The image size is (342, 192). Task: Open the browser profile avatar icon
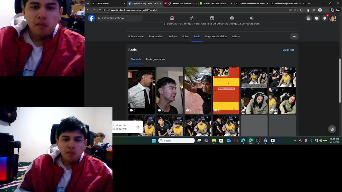[x=320, y=10]
